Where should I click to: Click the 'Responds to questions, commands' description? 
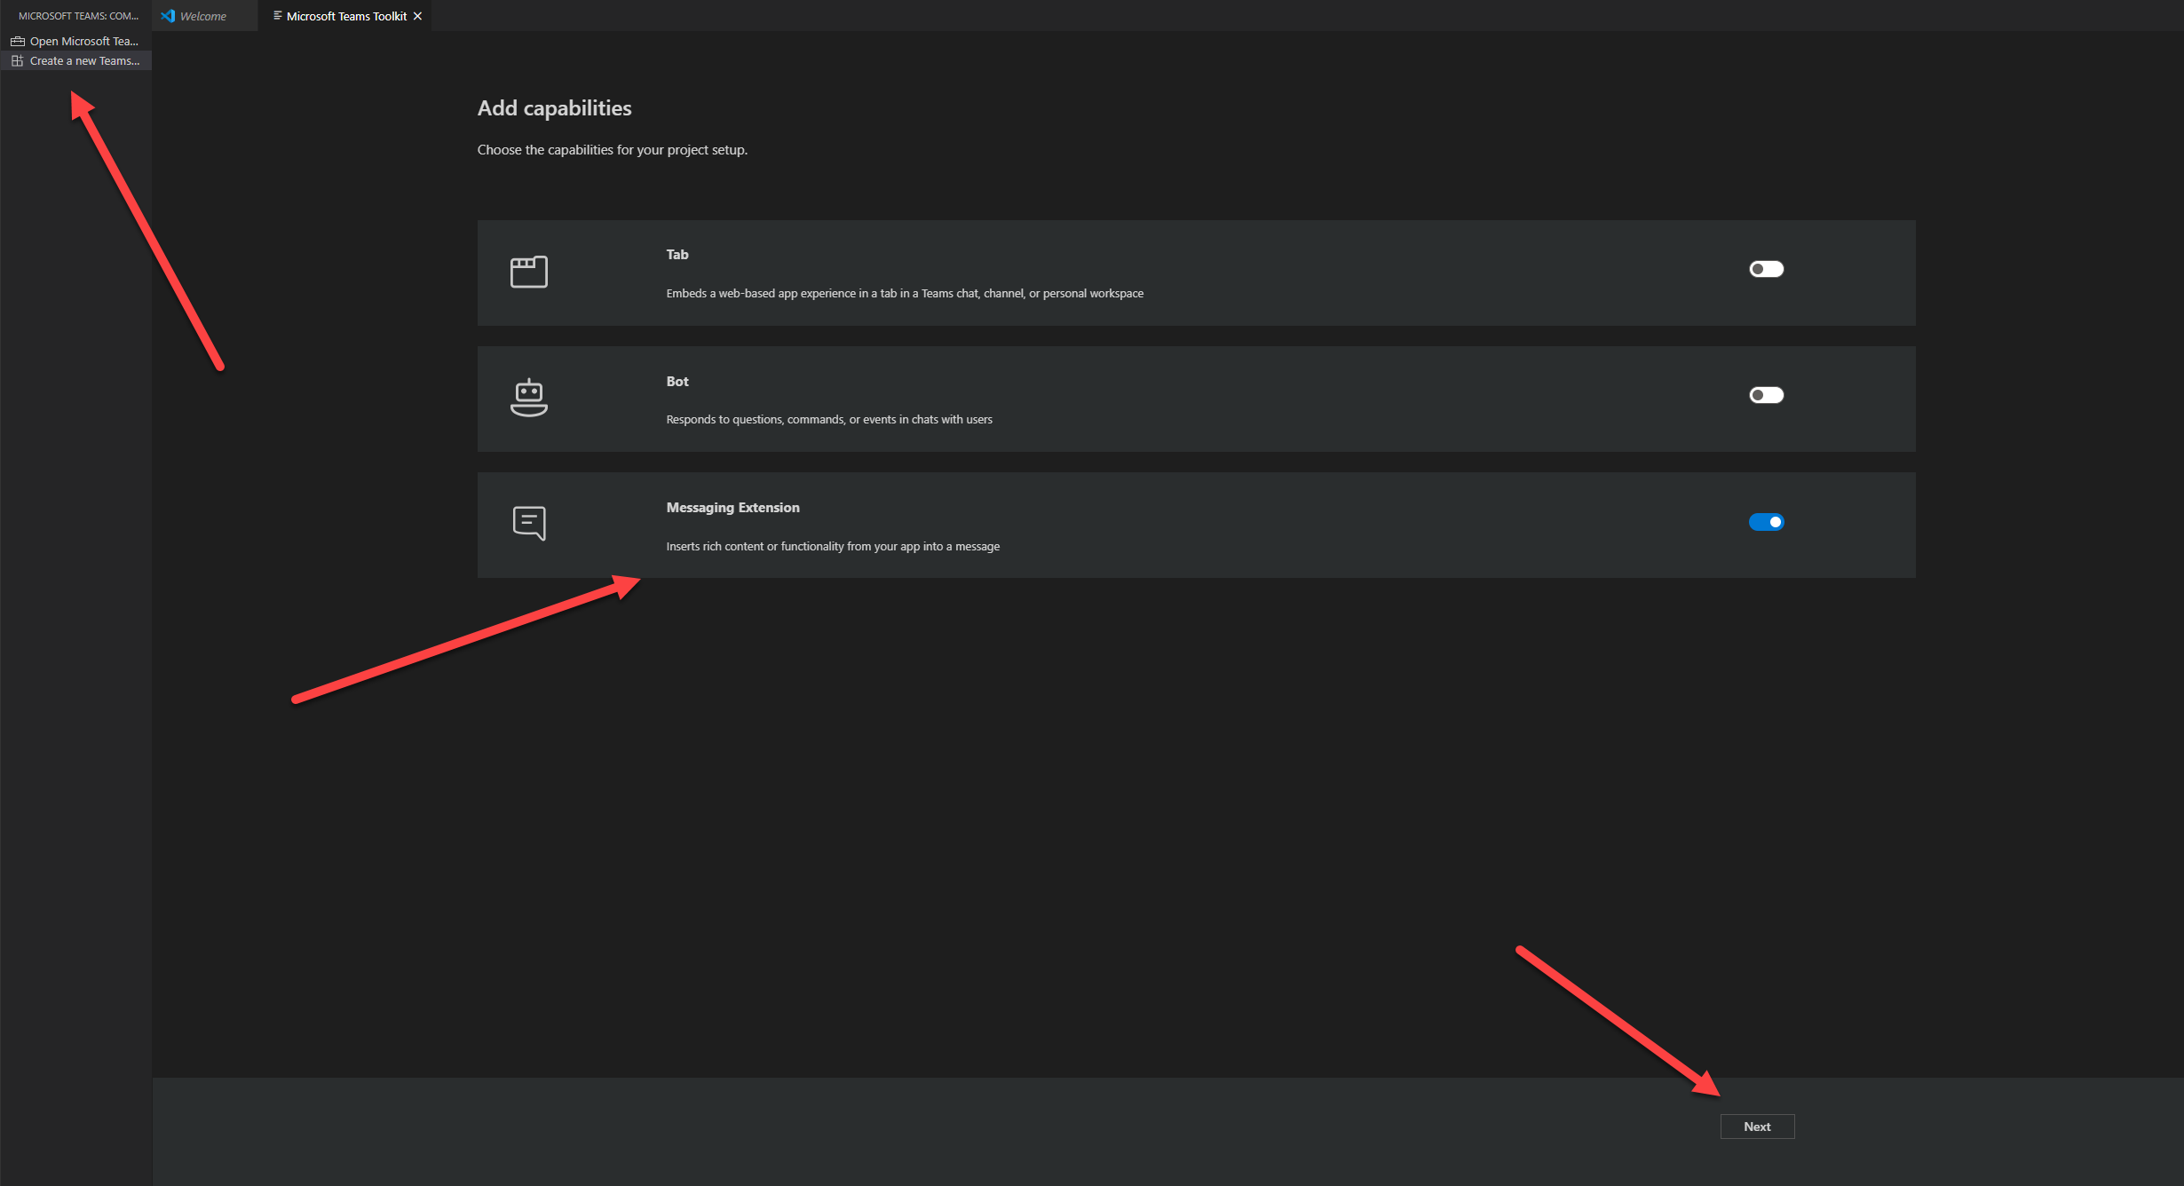[x=829, y=420]
